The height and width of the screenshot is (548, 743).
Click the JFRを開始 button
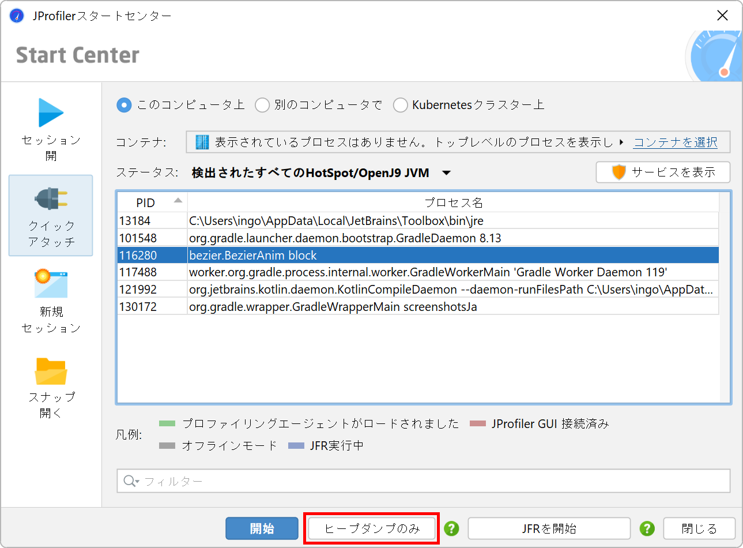[x=549, y=528]
